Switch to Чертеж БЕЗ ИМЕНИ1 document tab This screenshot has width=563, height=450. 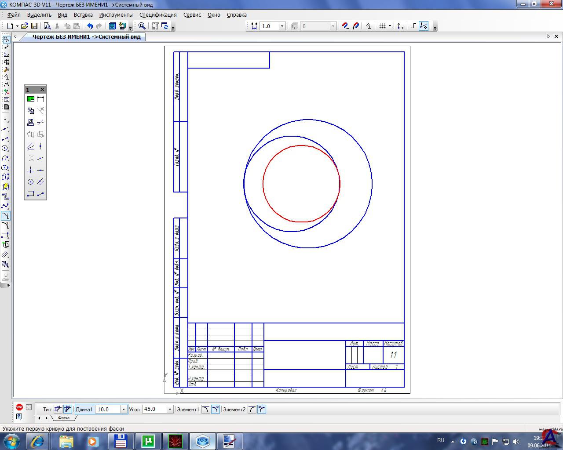click(86, 36)
